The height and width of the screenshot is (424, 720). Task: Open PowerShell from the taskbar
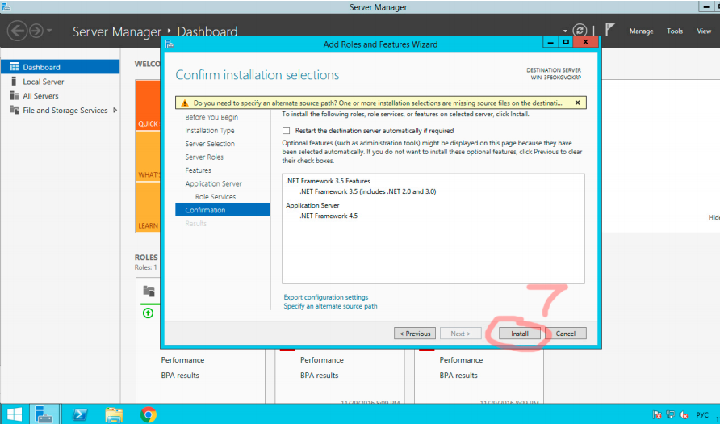(x=81, y=414)
